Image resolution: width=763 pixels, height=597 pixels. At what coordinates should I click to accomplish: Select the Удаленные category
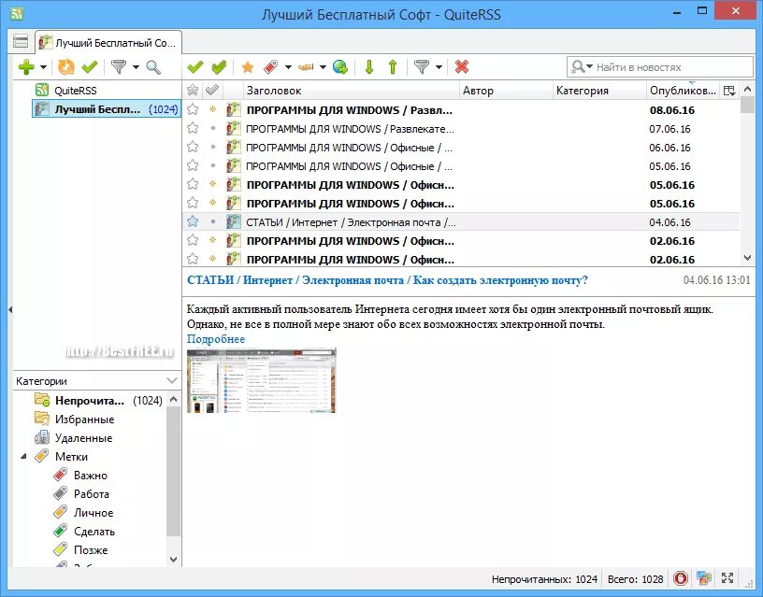pos(74,438)
